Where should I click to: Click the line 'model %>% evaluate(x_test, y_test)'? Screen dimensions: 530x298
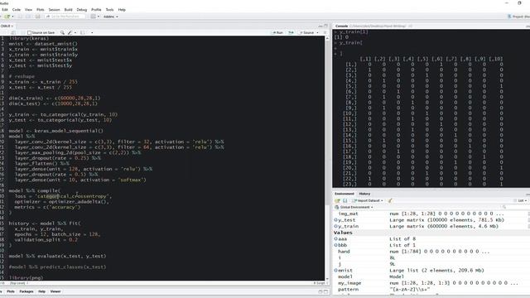[x=57, y=256]
